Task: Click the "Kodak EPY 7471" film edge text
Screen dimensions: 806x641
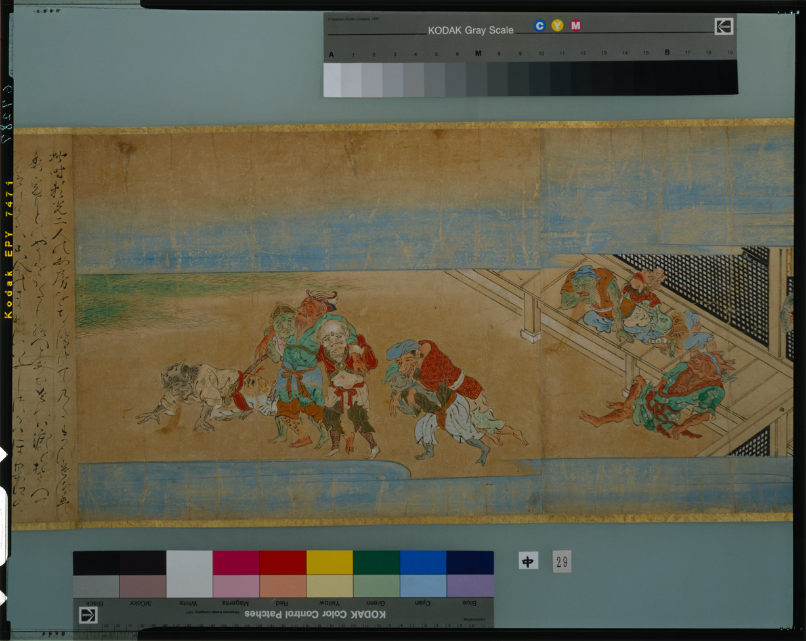Action: (x=9, y=250)
